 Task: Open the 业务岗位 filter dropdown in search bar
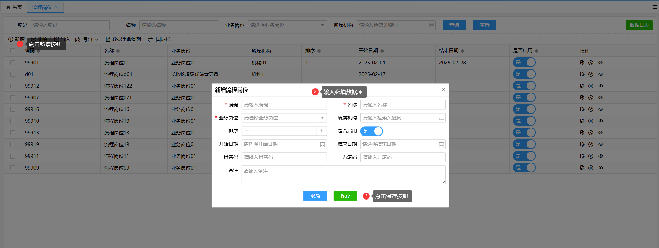tap(287, 25)
